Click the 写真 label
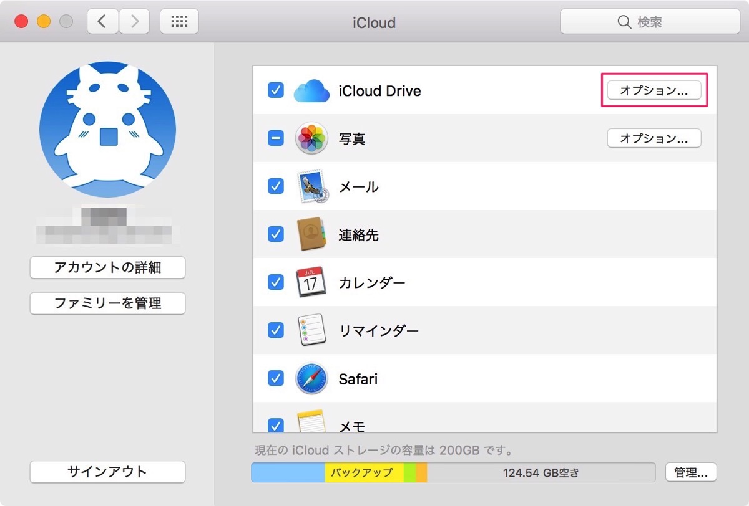The width and height of the screenshot is (749, 506). click(352, 139)
